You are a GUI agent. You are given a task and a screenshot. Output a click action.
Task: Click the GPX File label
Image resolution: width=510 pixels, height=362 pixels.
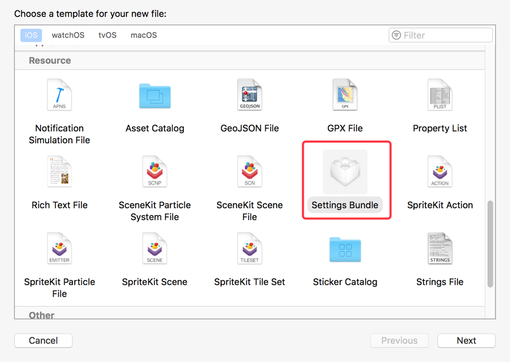pos(345,128)
